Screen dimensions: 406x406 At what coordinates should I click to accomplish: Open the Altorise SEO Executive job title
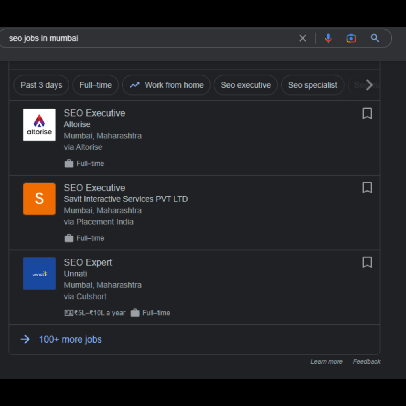(x=94, y=113)
